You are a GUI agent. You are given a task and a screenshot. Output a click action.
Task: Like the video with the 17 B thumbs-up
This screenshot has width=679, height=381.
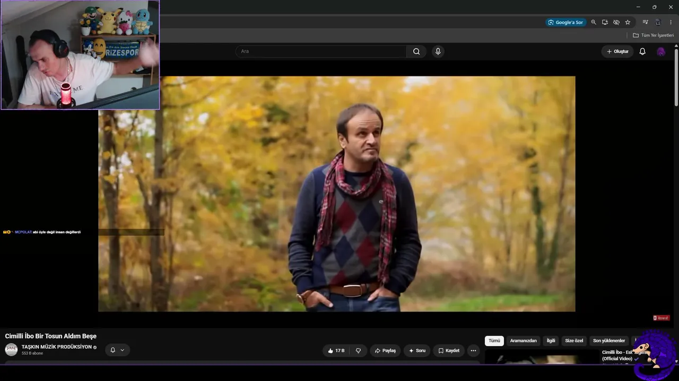336,350
